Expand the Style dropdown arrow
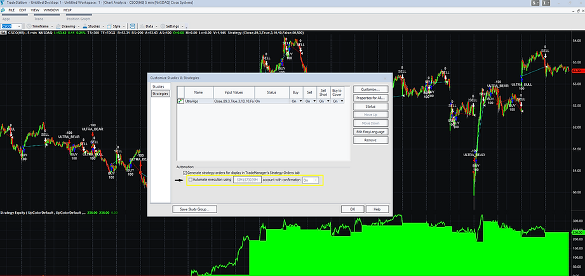 click(124, 27)
